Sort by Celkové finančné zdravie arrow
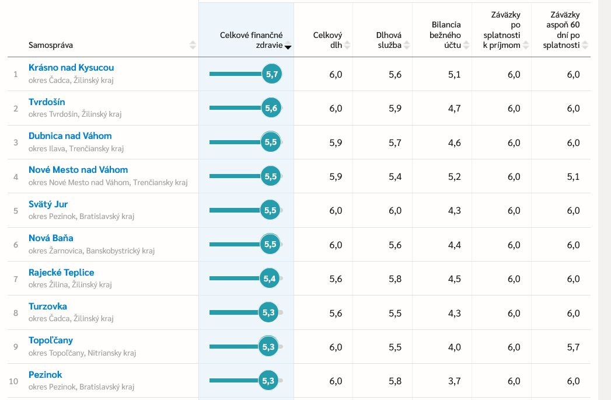 (288, 47)
